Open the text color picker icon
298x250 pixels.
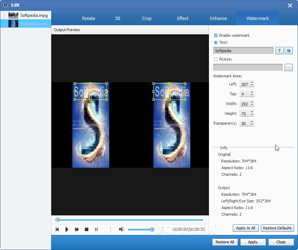[x=289, y=51]
